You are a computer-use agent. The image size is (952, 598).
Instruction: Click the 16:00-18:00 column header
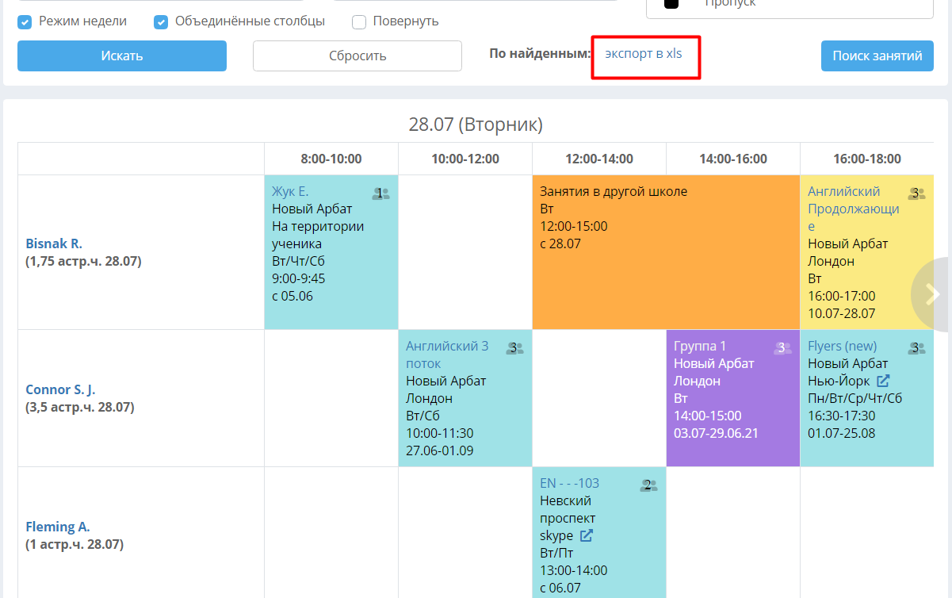coord(867,159)
